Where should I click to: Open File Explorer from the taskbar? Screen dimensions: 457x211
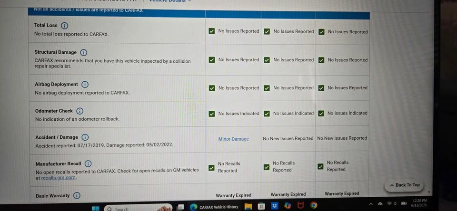pos(248,206)
